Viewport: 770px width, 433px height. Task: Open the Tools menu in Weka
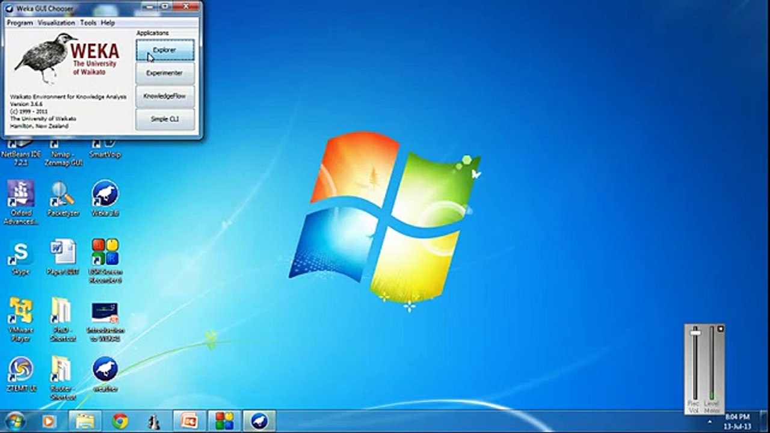tap(88, 22)
